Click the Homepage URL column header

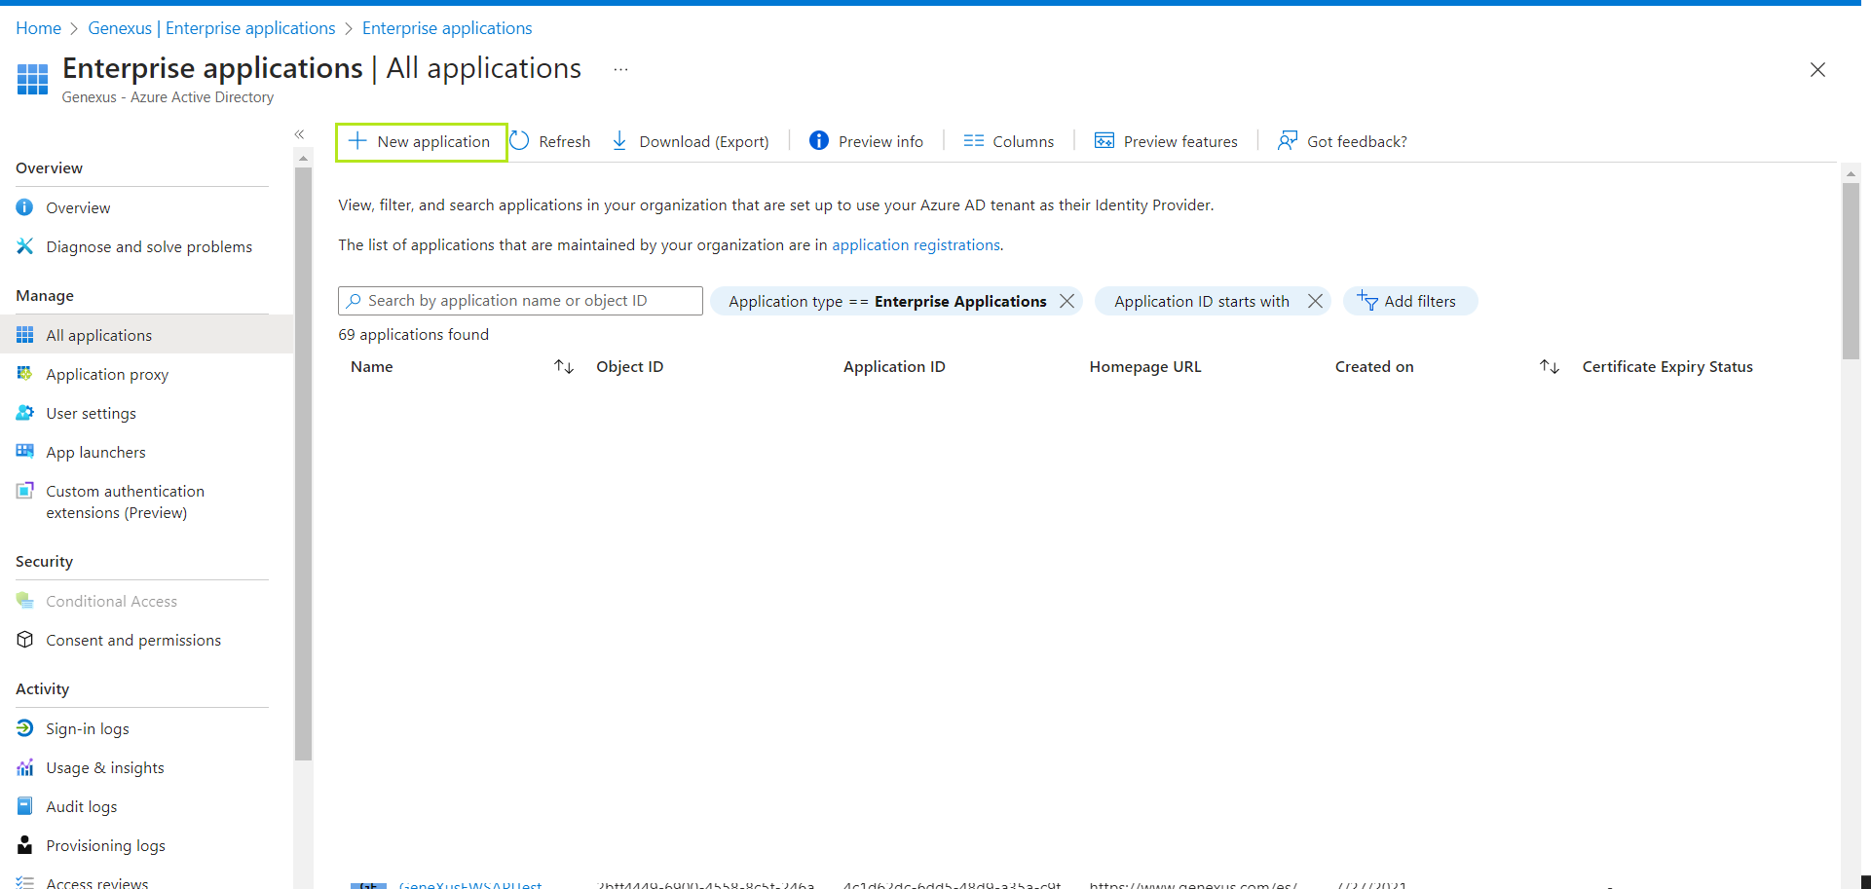click(x=1145, y=367)
